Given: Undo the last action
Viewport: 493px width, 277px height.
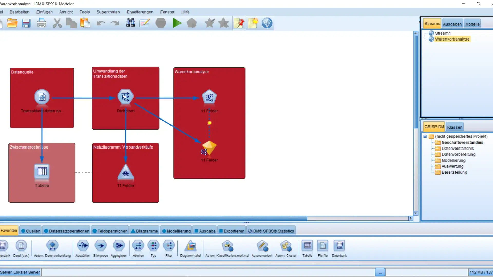Looking at the screenshot, I should 101,23.
